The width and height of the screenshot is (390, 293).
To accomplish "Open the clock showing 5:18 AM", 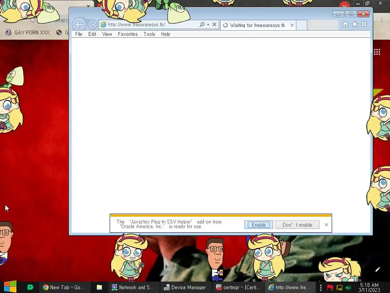I will pyautogui.click(x=369, y=288).
